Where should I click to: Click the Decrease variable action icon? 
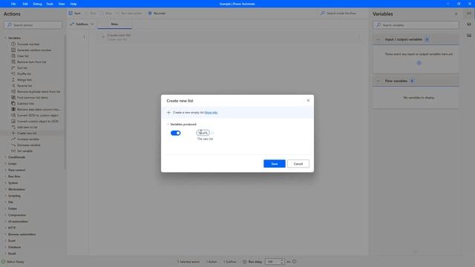click(13, 145)
